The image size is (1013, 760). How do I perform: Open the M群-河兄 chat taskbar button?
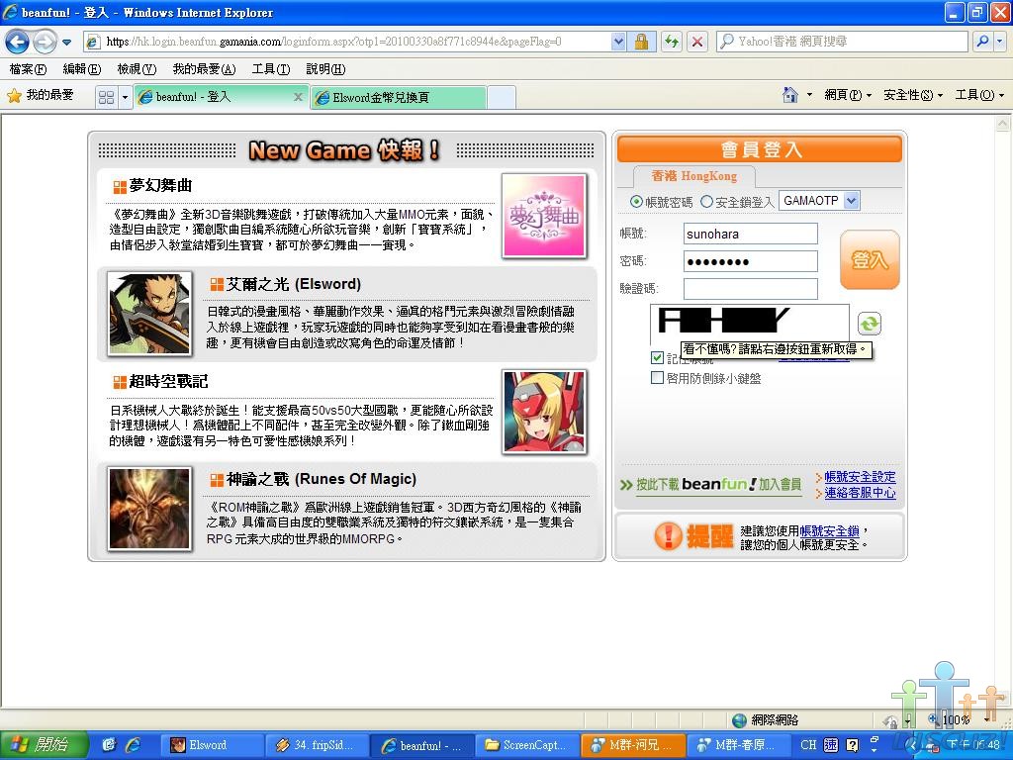click(x=633, y=745)
